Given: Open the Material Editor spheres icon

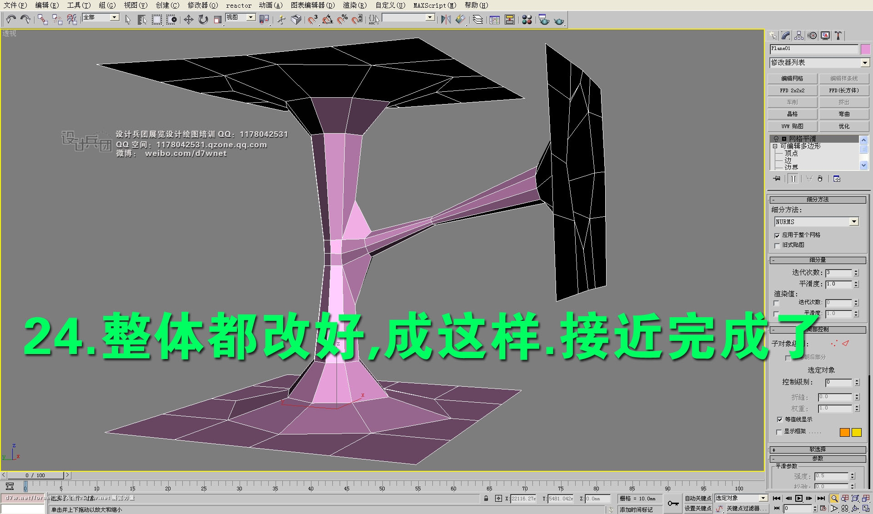Looking at the screenshot, I should click(x=527, y=19).
